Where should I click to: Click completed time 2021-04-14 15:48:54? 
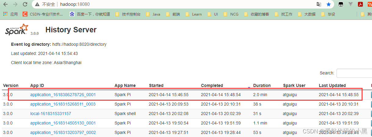[221, 95]
